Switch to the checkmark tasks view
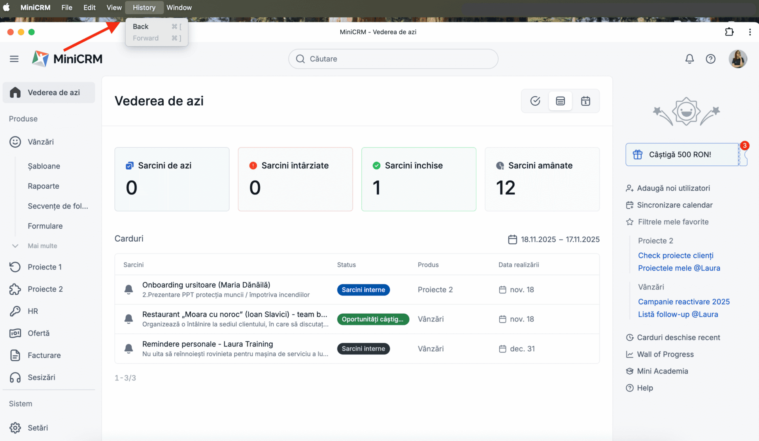Viewport: 759px width, 441px height. pos(535,101)
